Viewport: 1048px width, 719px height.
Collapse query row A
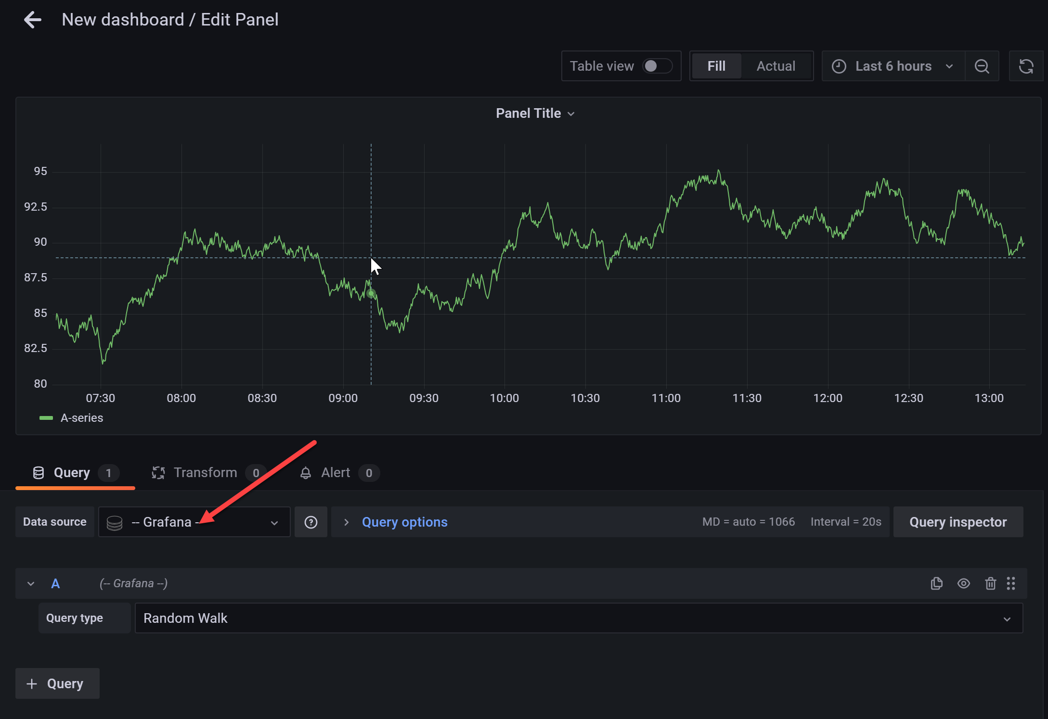(31, 583)
